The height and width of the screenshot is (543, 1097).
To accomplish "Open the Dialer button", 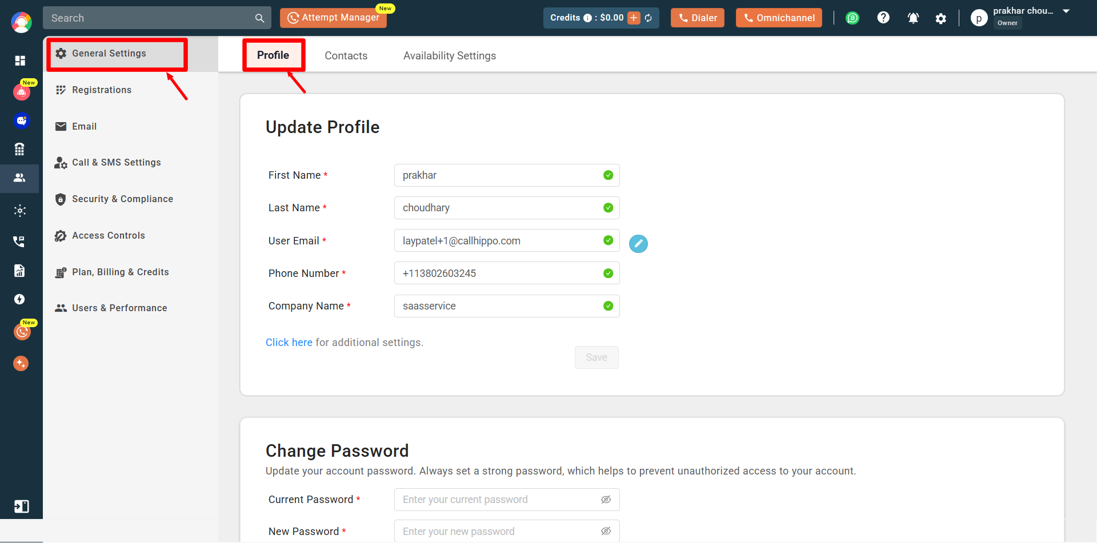I will coord(698,18).
